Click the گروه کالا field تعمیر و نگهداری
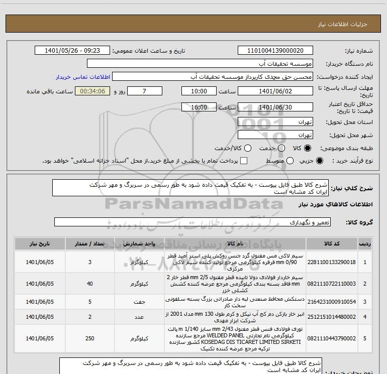Screen dimensions: 387x374 coord(192,222)
